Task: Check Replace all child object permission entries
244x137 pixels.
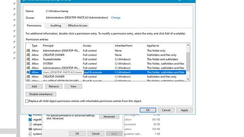Action: 27,101
